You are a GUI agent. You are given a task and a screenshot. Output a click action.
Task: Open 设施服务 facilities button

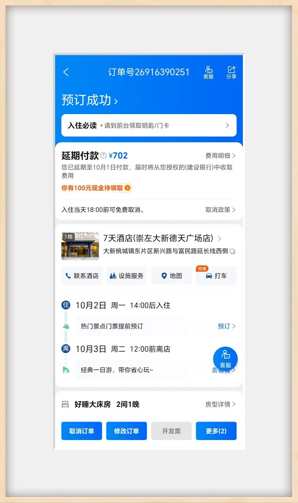[127, 276]
